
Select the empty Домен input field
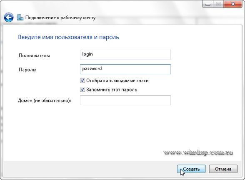[x=125, y=100]
